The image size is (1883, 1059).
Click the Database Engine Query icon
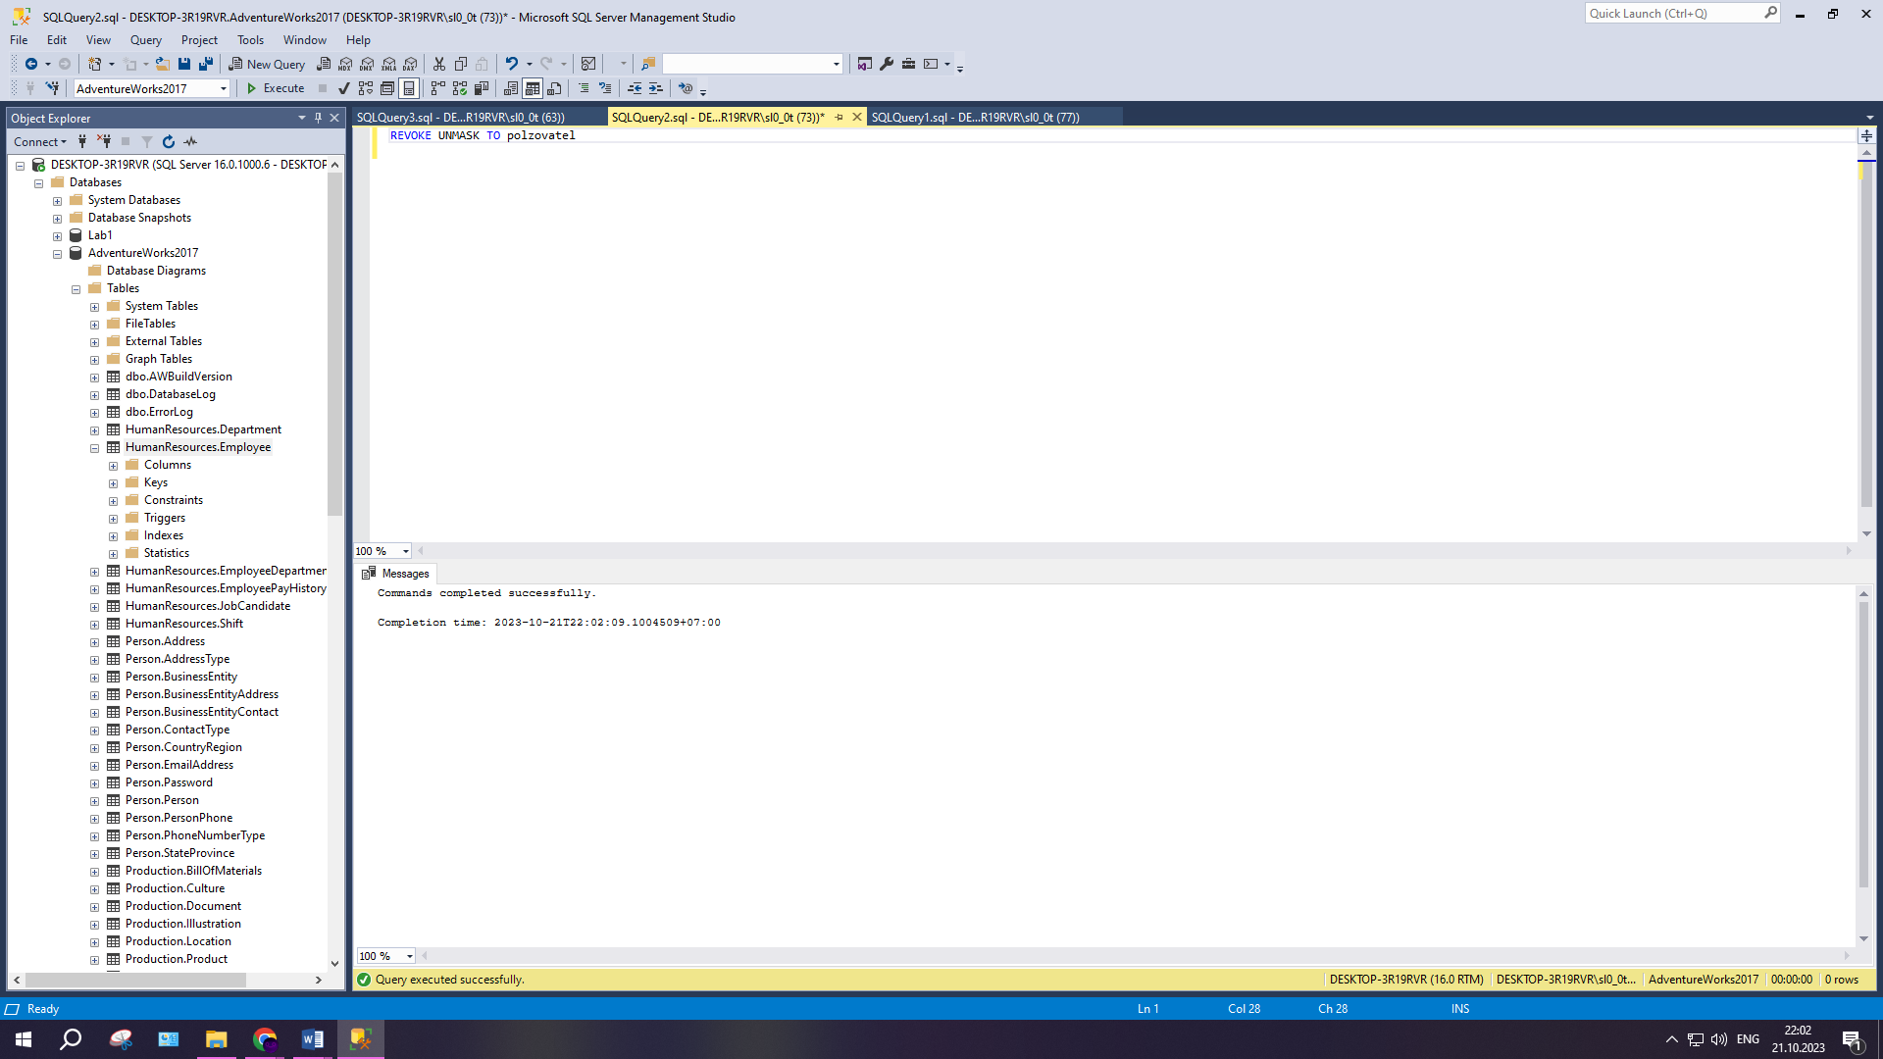[324, 64]
